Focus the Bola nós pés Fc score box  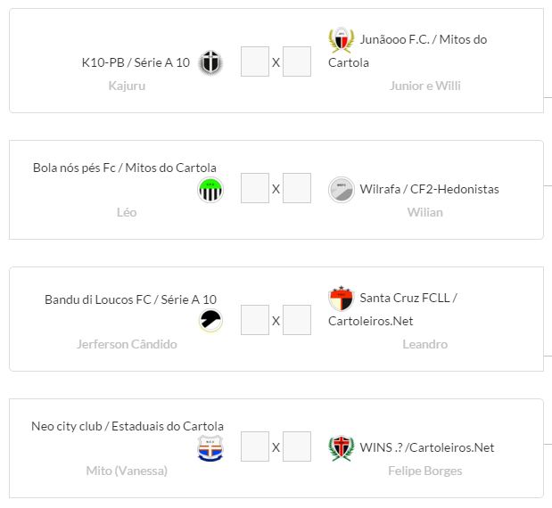click(255, 189)
